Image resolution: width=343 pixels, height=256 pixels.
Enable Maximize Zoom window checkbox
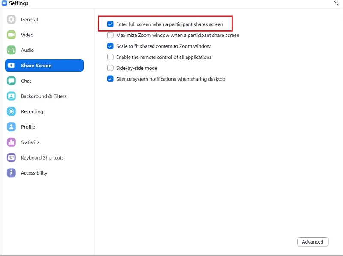[111, 35]
